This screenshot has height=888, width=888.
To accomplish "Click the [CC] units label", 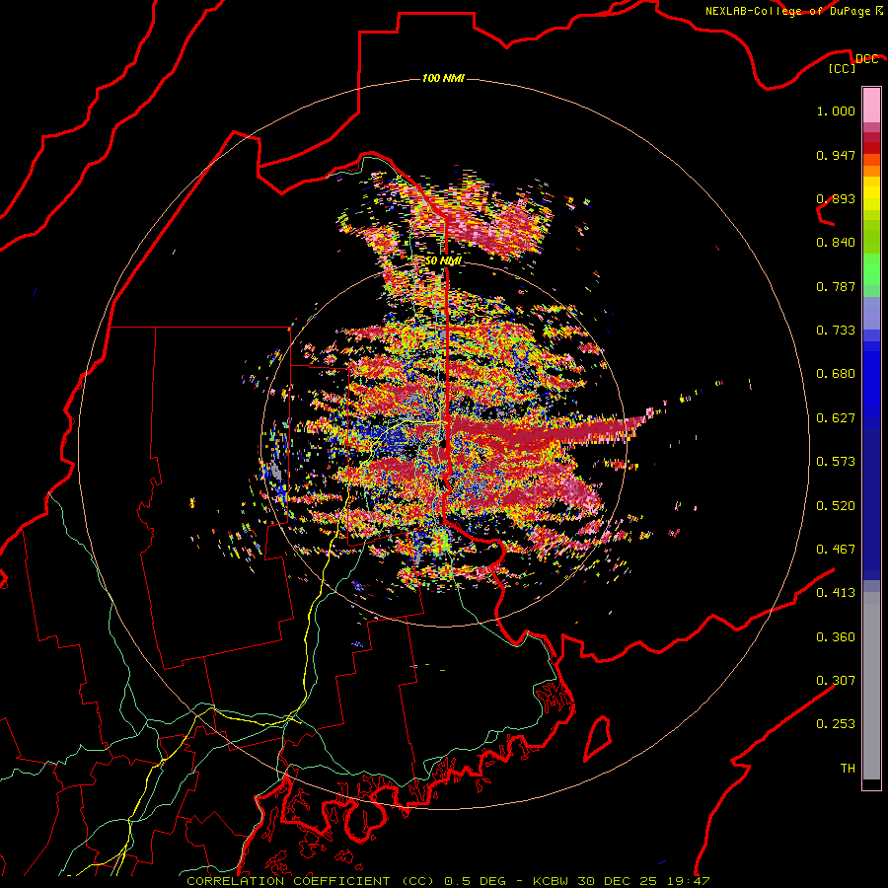I will pyautogui.click(x=843, y=68).
